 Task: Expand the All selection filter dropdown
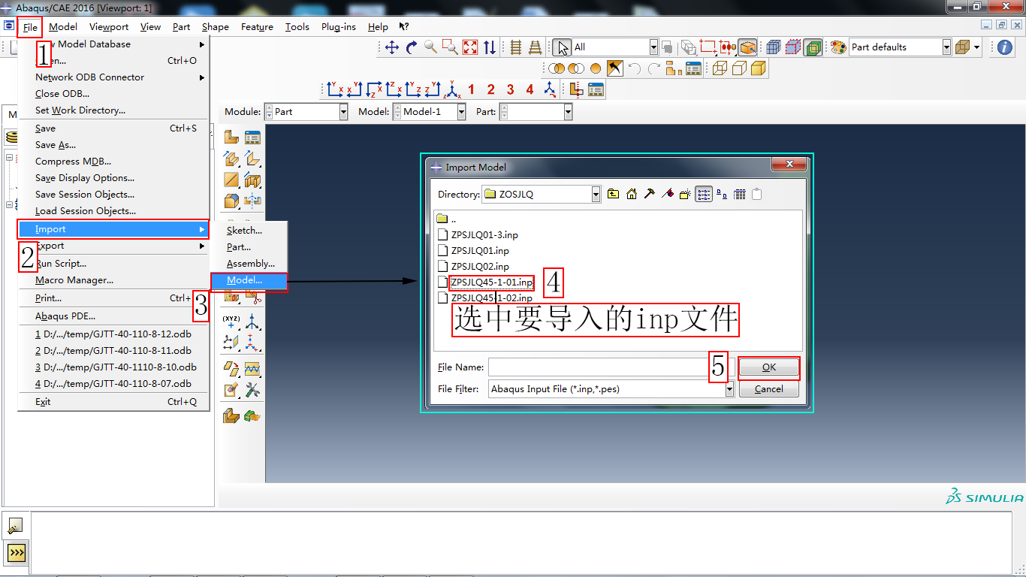(x=653, y=47)
